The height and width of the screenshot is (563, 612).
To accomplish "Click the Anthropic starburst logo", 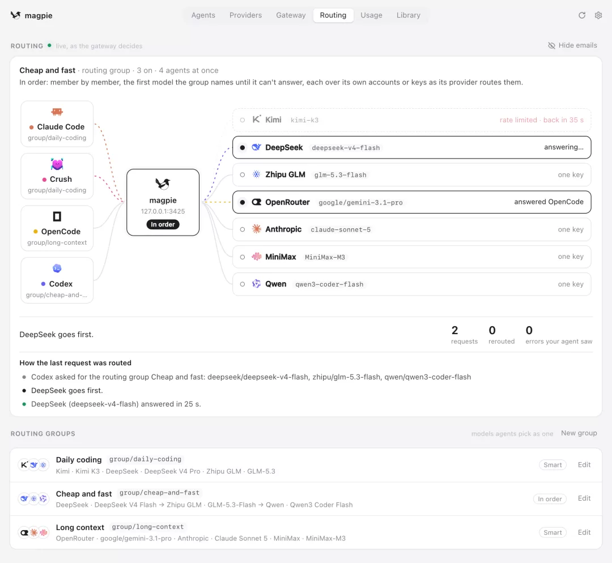I will tap(257, 229).
